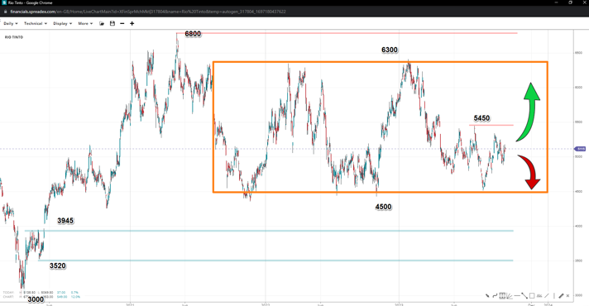The image size is (589, 306).
Task: Open the Display options dropdown
Action: [62, 23]
